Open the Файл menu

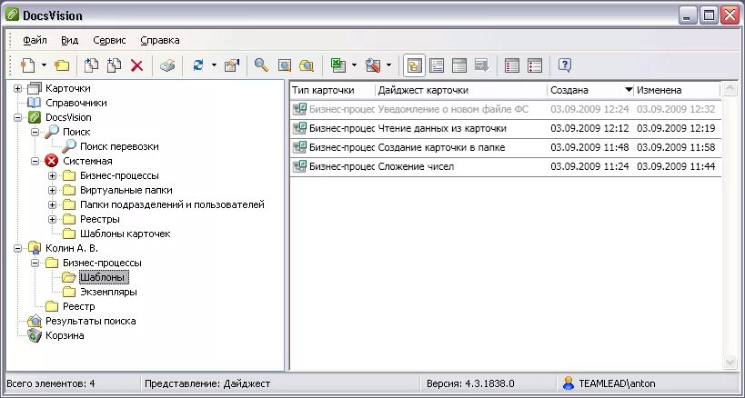pyautogui.click(x=35, y=40)
